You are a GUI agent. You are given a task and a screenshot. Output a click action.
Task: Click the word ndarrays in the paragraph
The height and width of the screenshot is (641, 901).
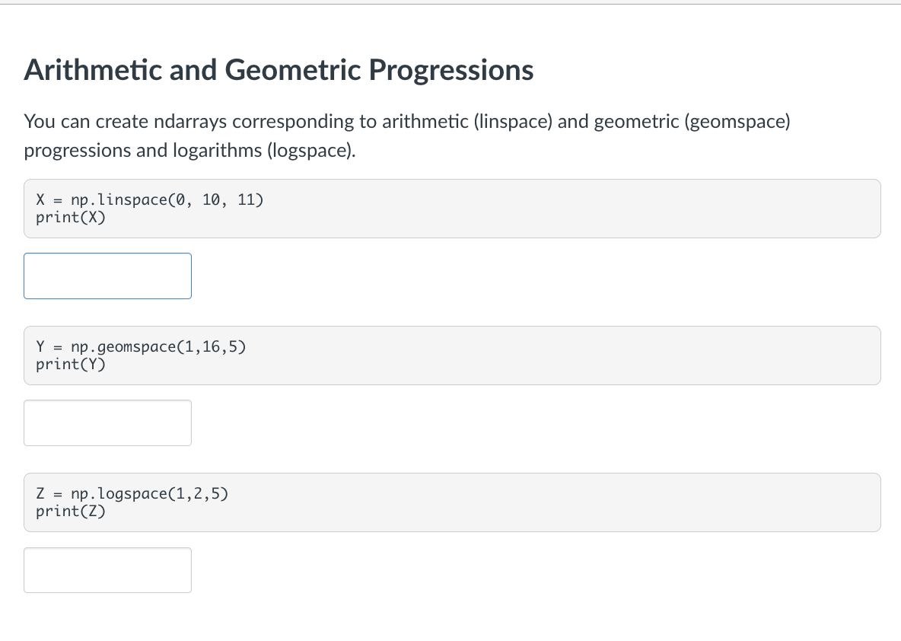[x=190, y=121]
